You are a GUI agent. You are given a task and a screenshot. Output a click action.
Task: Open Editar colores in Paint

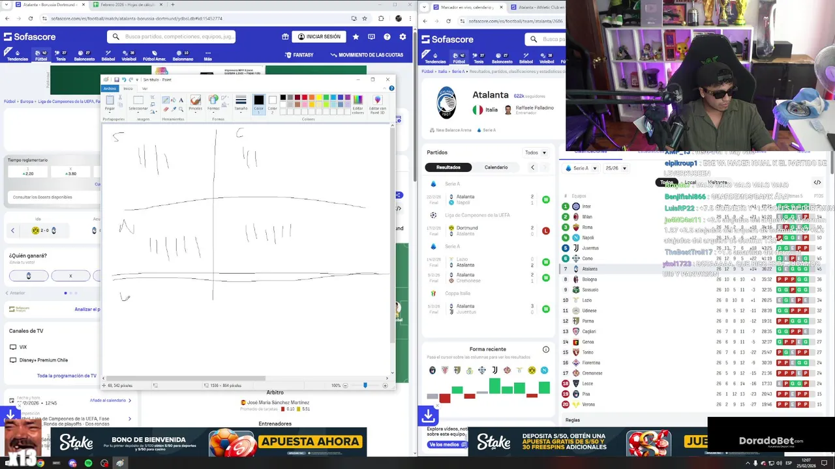[x=357, y=104]
